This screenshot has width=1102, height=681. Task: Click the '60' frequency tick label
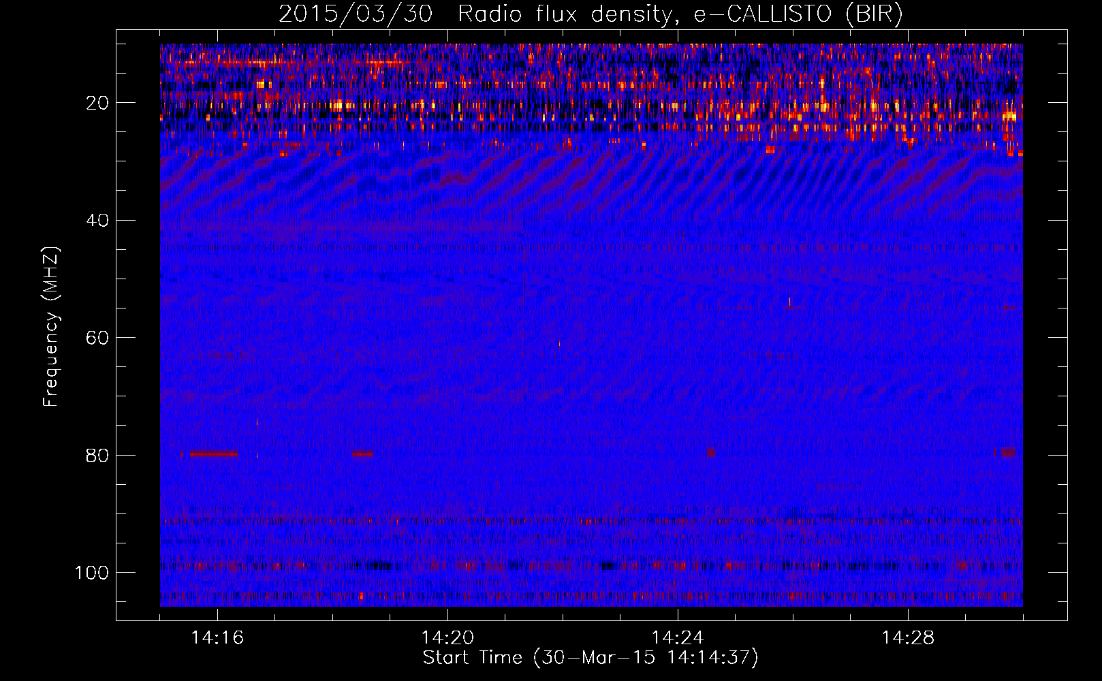[97, 338]
